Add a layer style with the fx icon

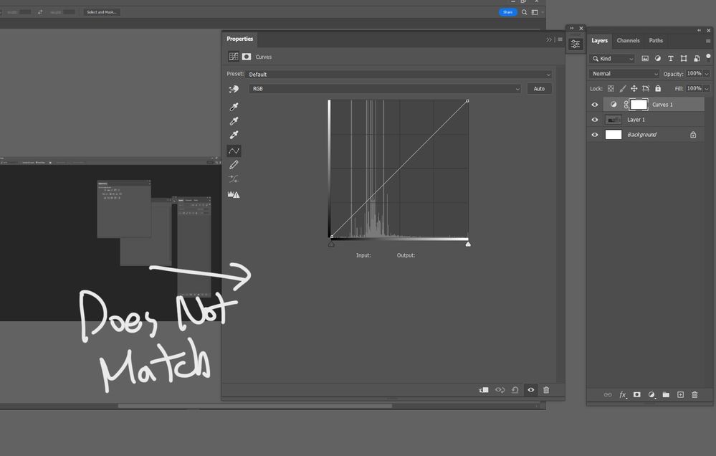[x=622, y=394]
